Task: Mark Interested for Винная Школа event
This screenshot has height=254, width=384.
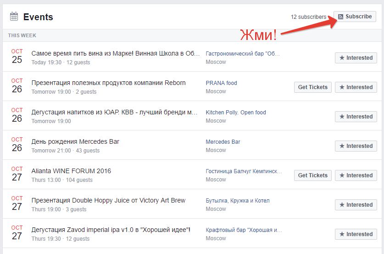Action: [356, 58]
